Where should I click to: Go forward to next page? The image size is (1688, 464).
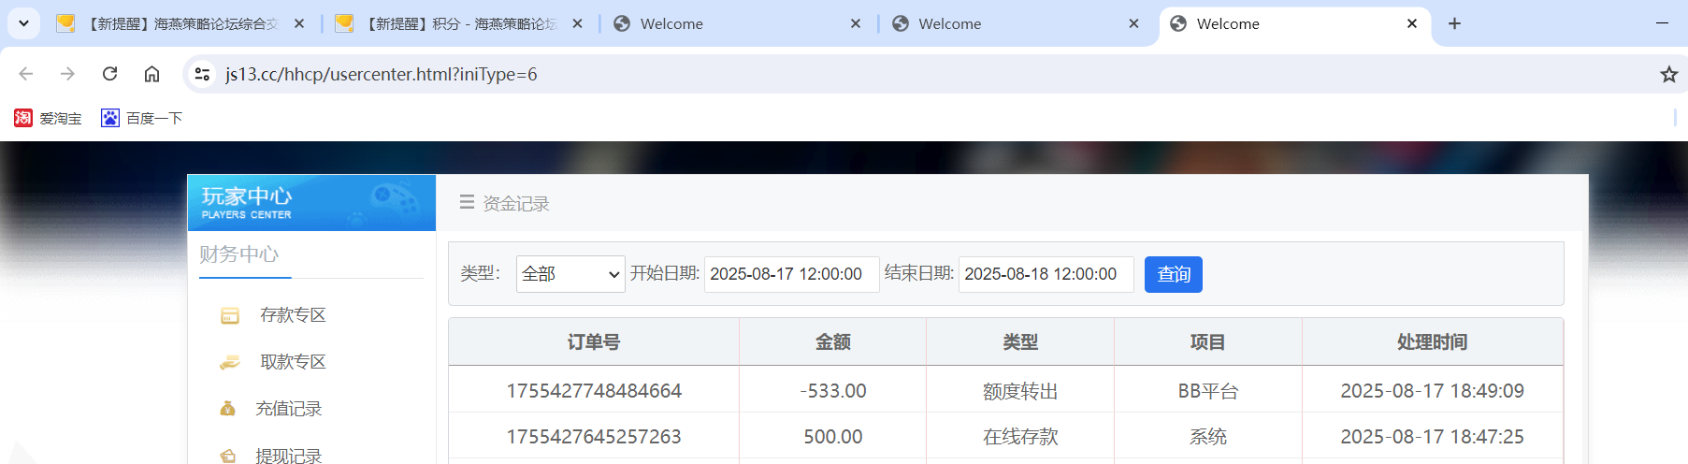[x=67, y=74]
